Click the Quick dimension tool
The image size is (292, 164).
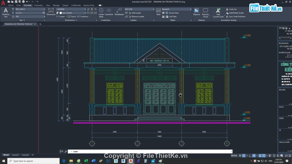click(x=72, y=17)
